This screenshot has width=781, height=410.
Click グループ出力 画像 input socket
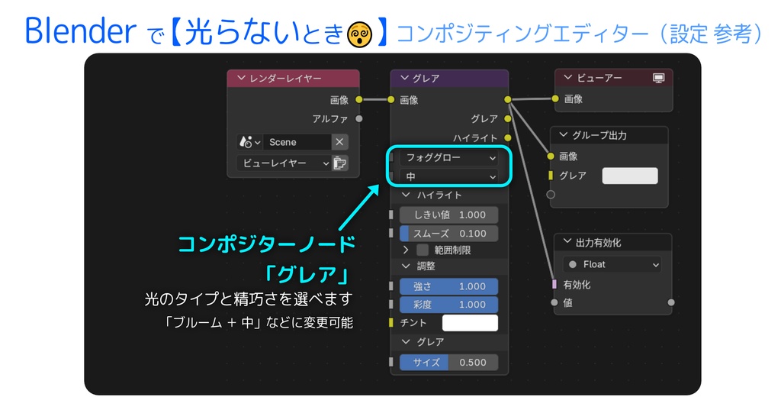coord(551,156)
